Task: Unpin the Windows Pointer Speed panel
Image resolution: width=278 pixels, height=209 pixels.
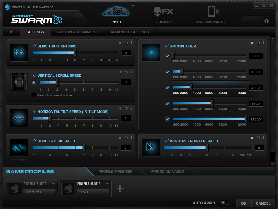Action: pyautogui.click(x=252, y=138)
